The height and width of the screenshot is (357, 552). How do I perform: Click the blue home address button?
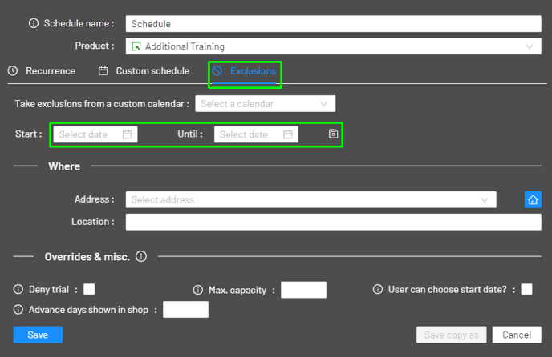pos(533,199)
